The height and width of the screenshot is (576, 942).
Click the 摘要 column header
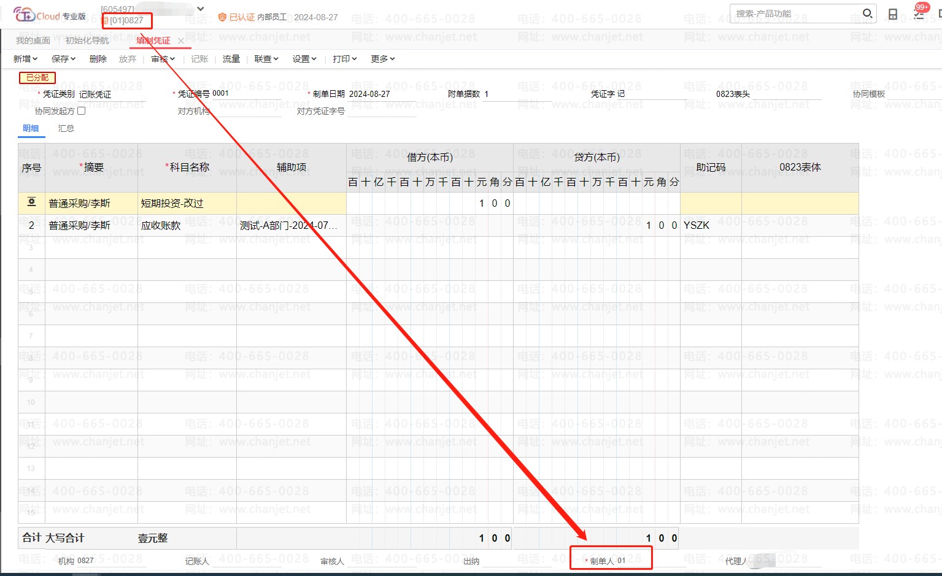coord(91,167)
